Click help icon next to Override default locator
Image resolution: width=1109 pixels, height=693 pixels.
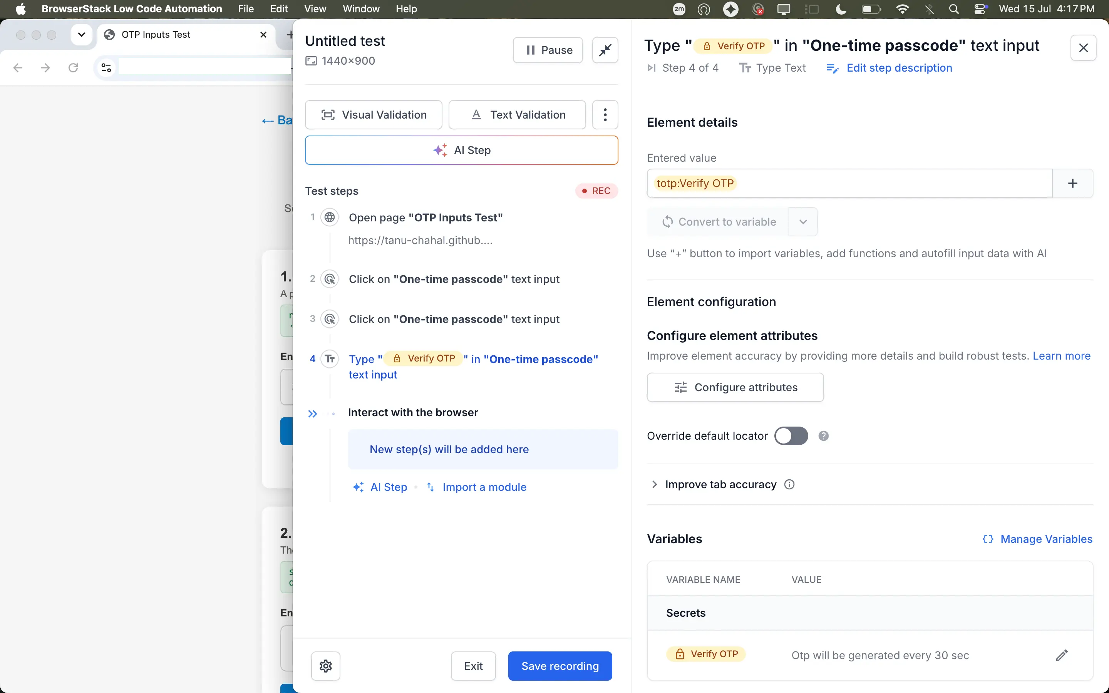coord(824,436)
